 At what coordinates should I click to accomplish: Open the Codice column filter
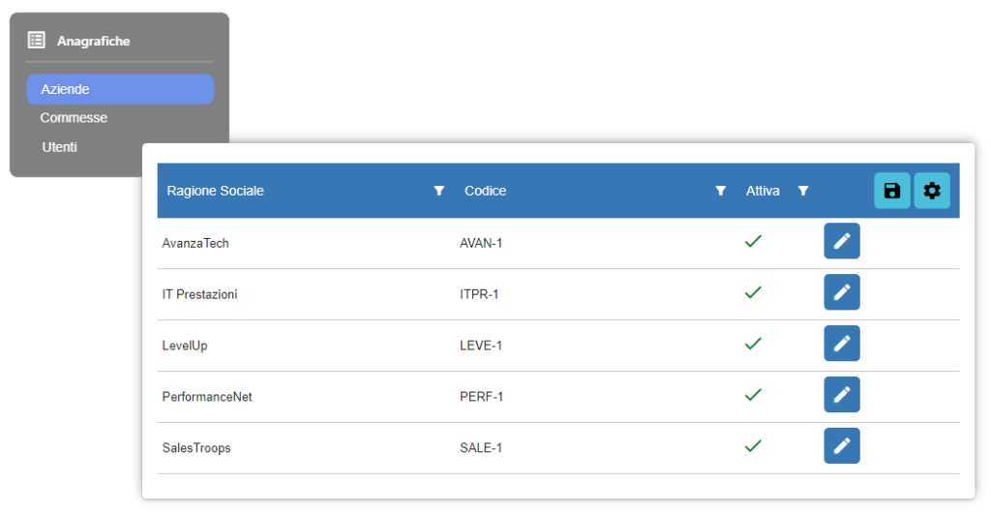click(x=720, y=191)
